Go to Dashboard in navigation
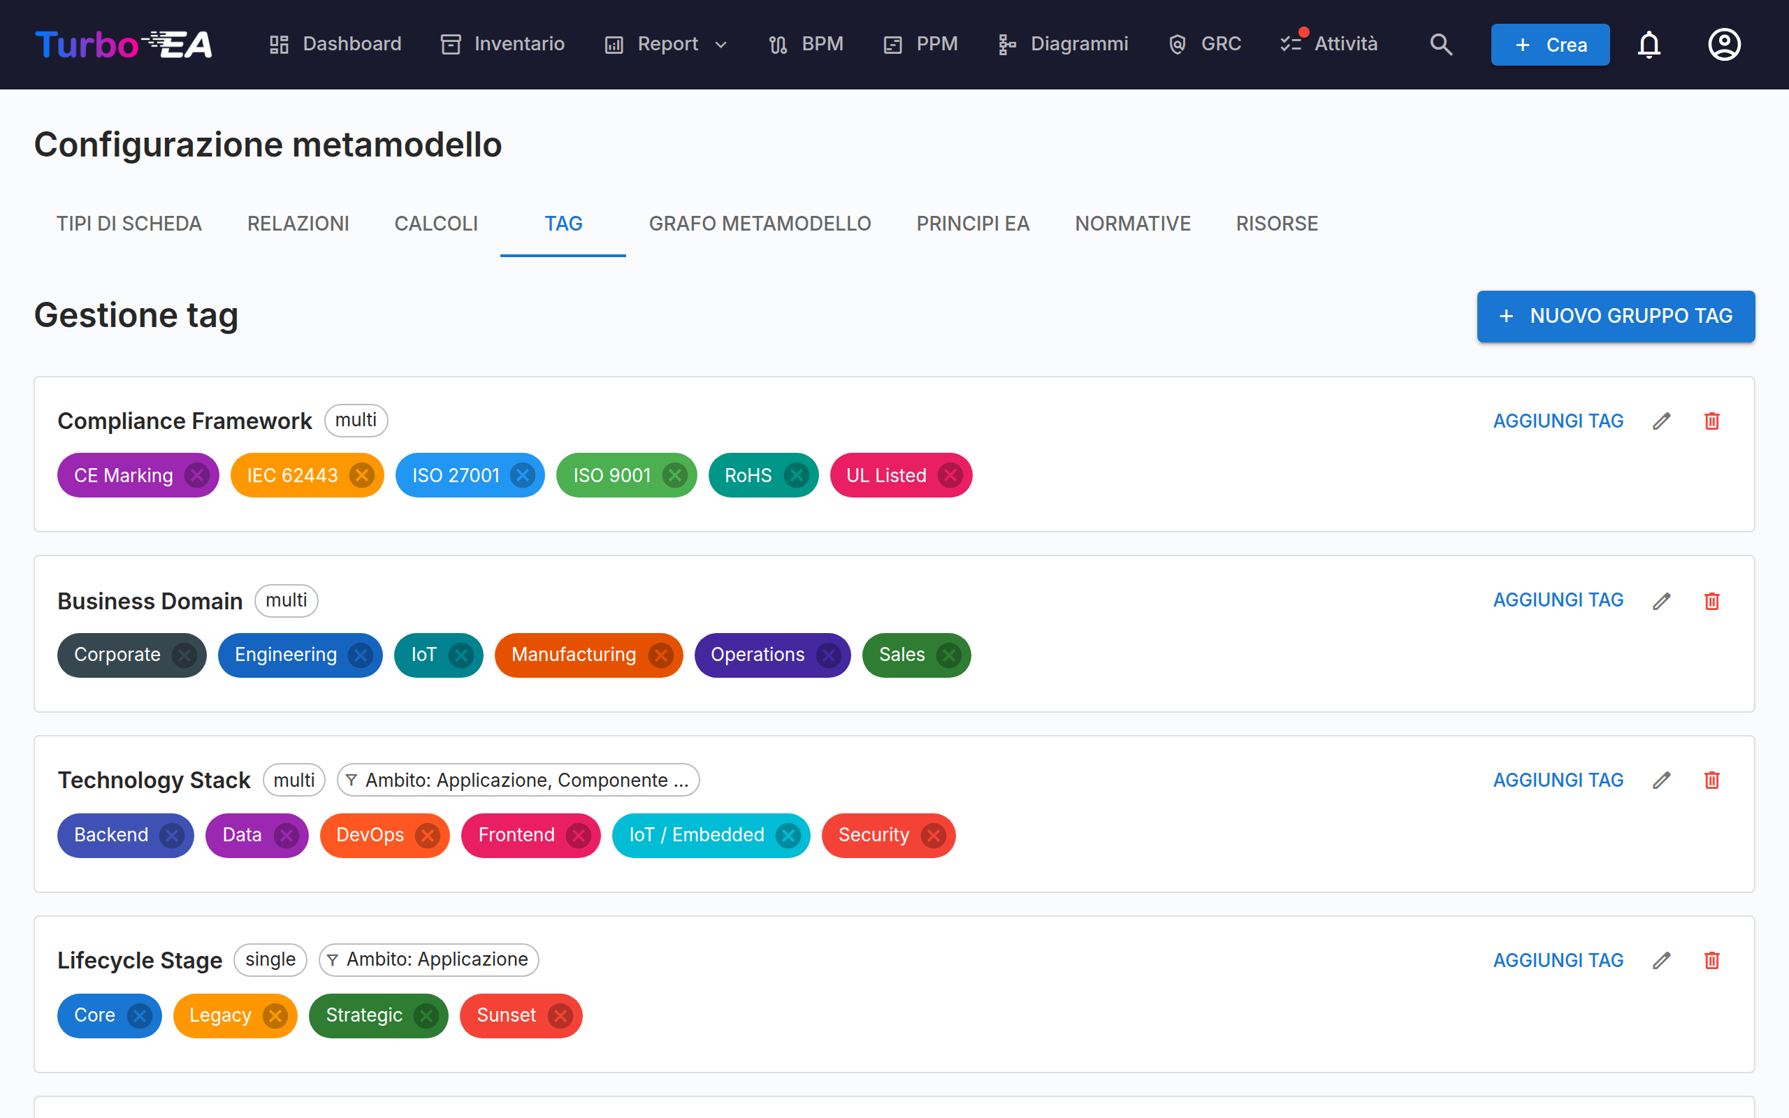Image resolution: width=1789 pixels, height=1118 pixels. tap(335, 44)
